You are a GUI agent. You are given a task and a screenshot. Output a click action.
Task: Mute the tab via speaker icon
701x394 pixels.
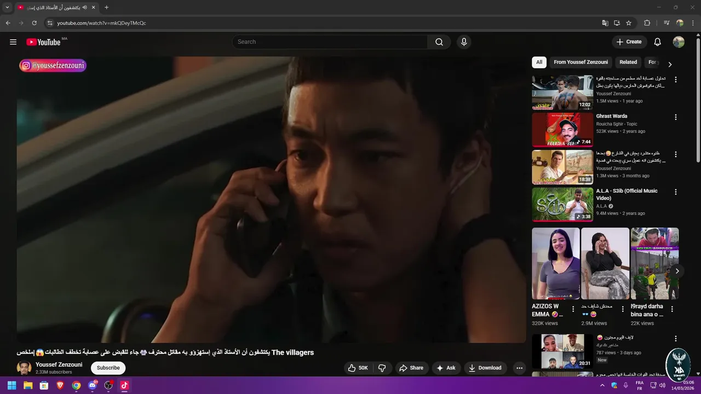[84, 8]
